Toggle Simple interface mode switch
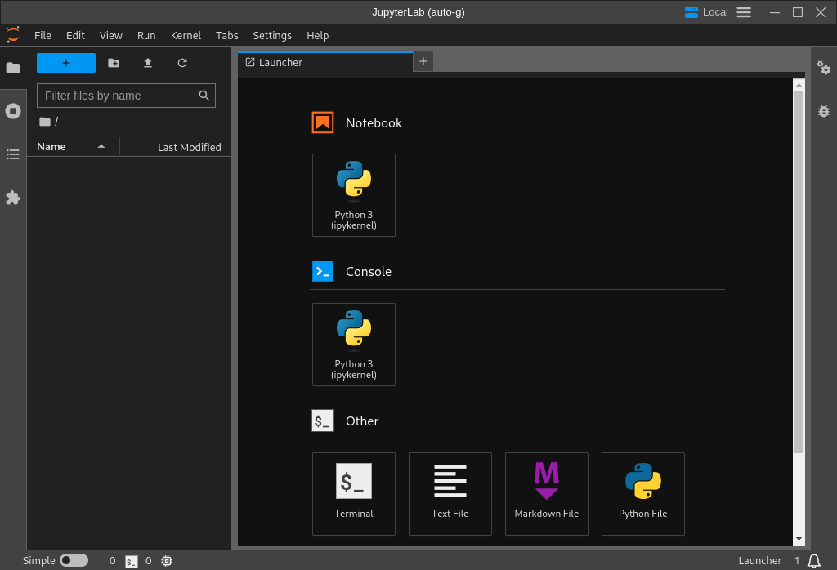Screen dimensions: 837x570 point(74,560)
